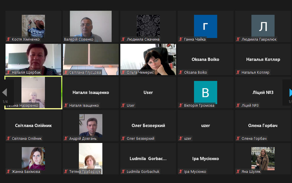Go to next gallery page with right arrow

tap(290, 93)
